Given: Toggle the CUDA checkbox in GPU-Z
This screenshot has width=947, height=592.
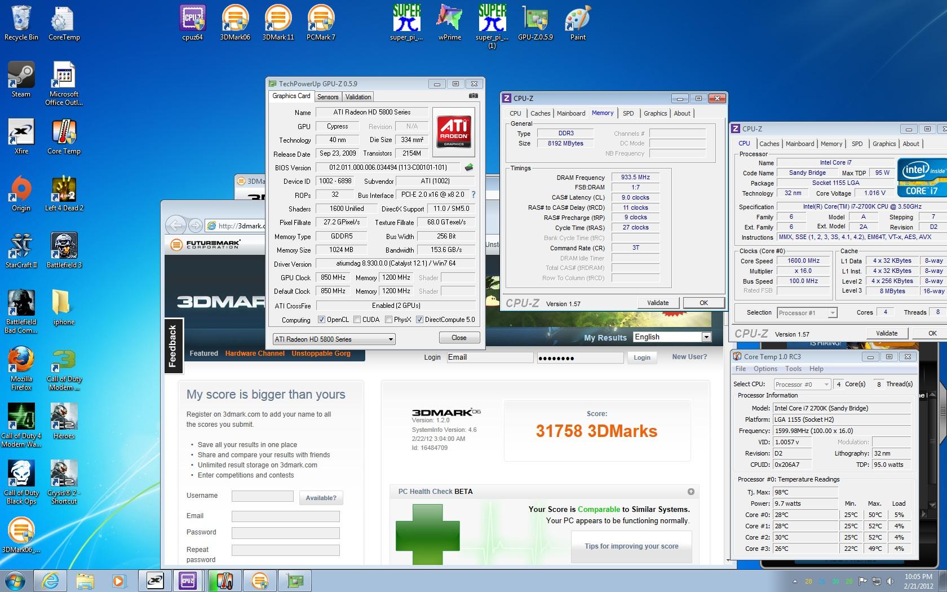Looking at the screenshot, I should pos(357,320).
